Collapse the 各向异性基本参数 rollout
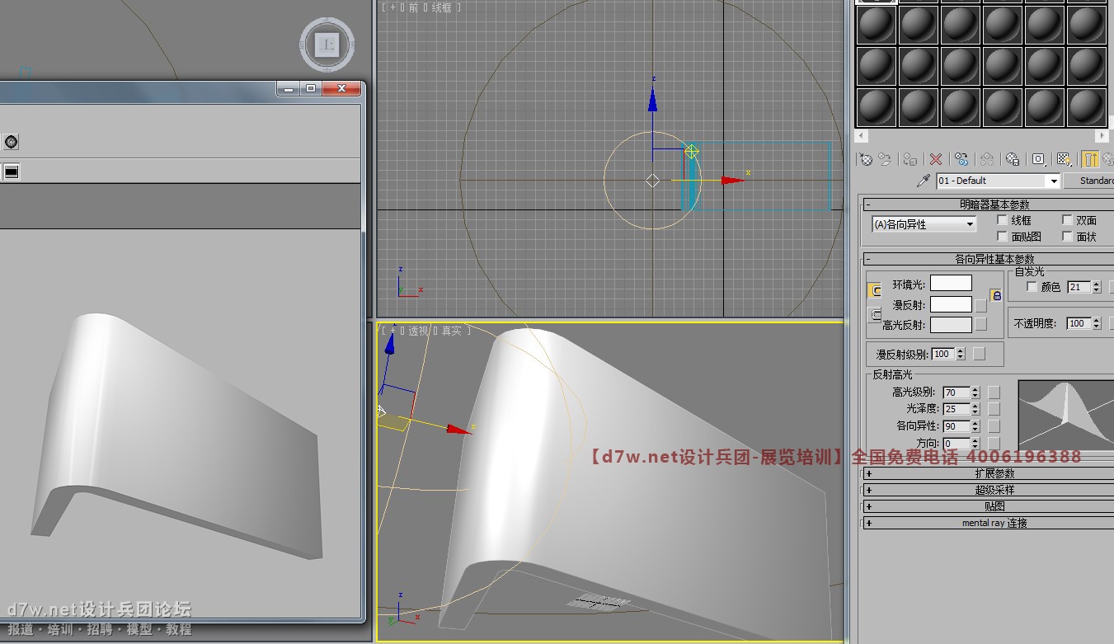The image size is (1114, 644). (x=988, y=259)
